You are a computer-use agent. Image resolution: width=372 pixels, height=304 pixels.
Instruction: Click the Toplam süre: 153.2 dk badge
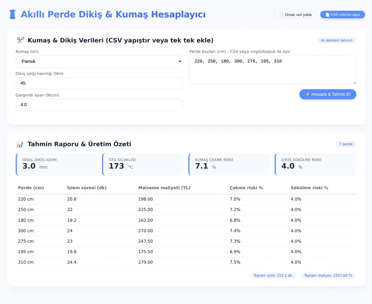click(x=273, y=275)
